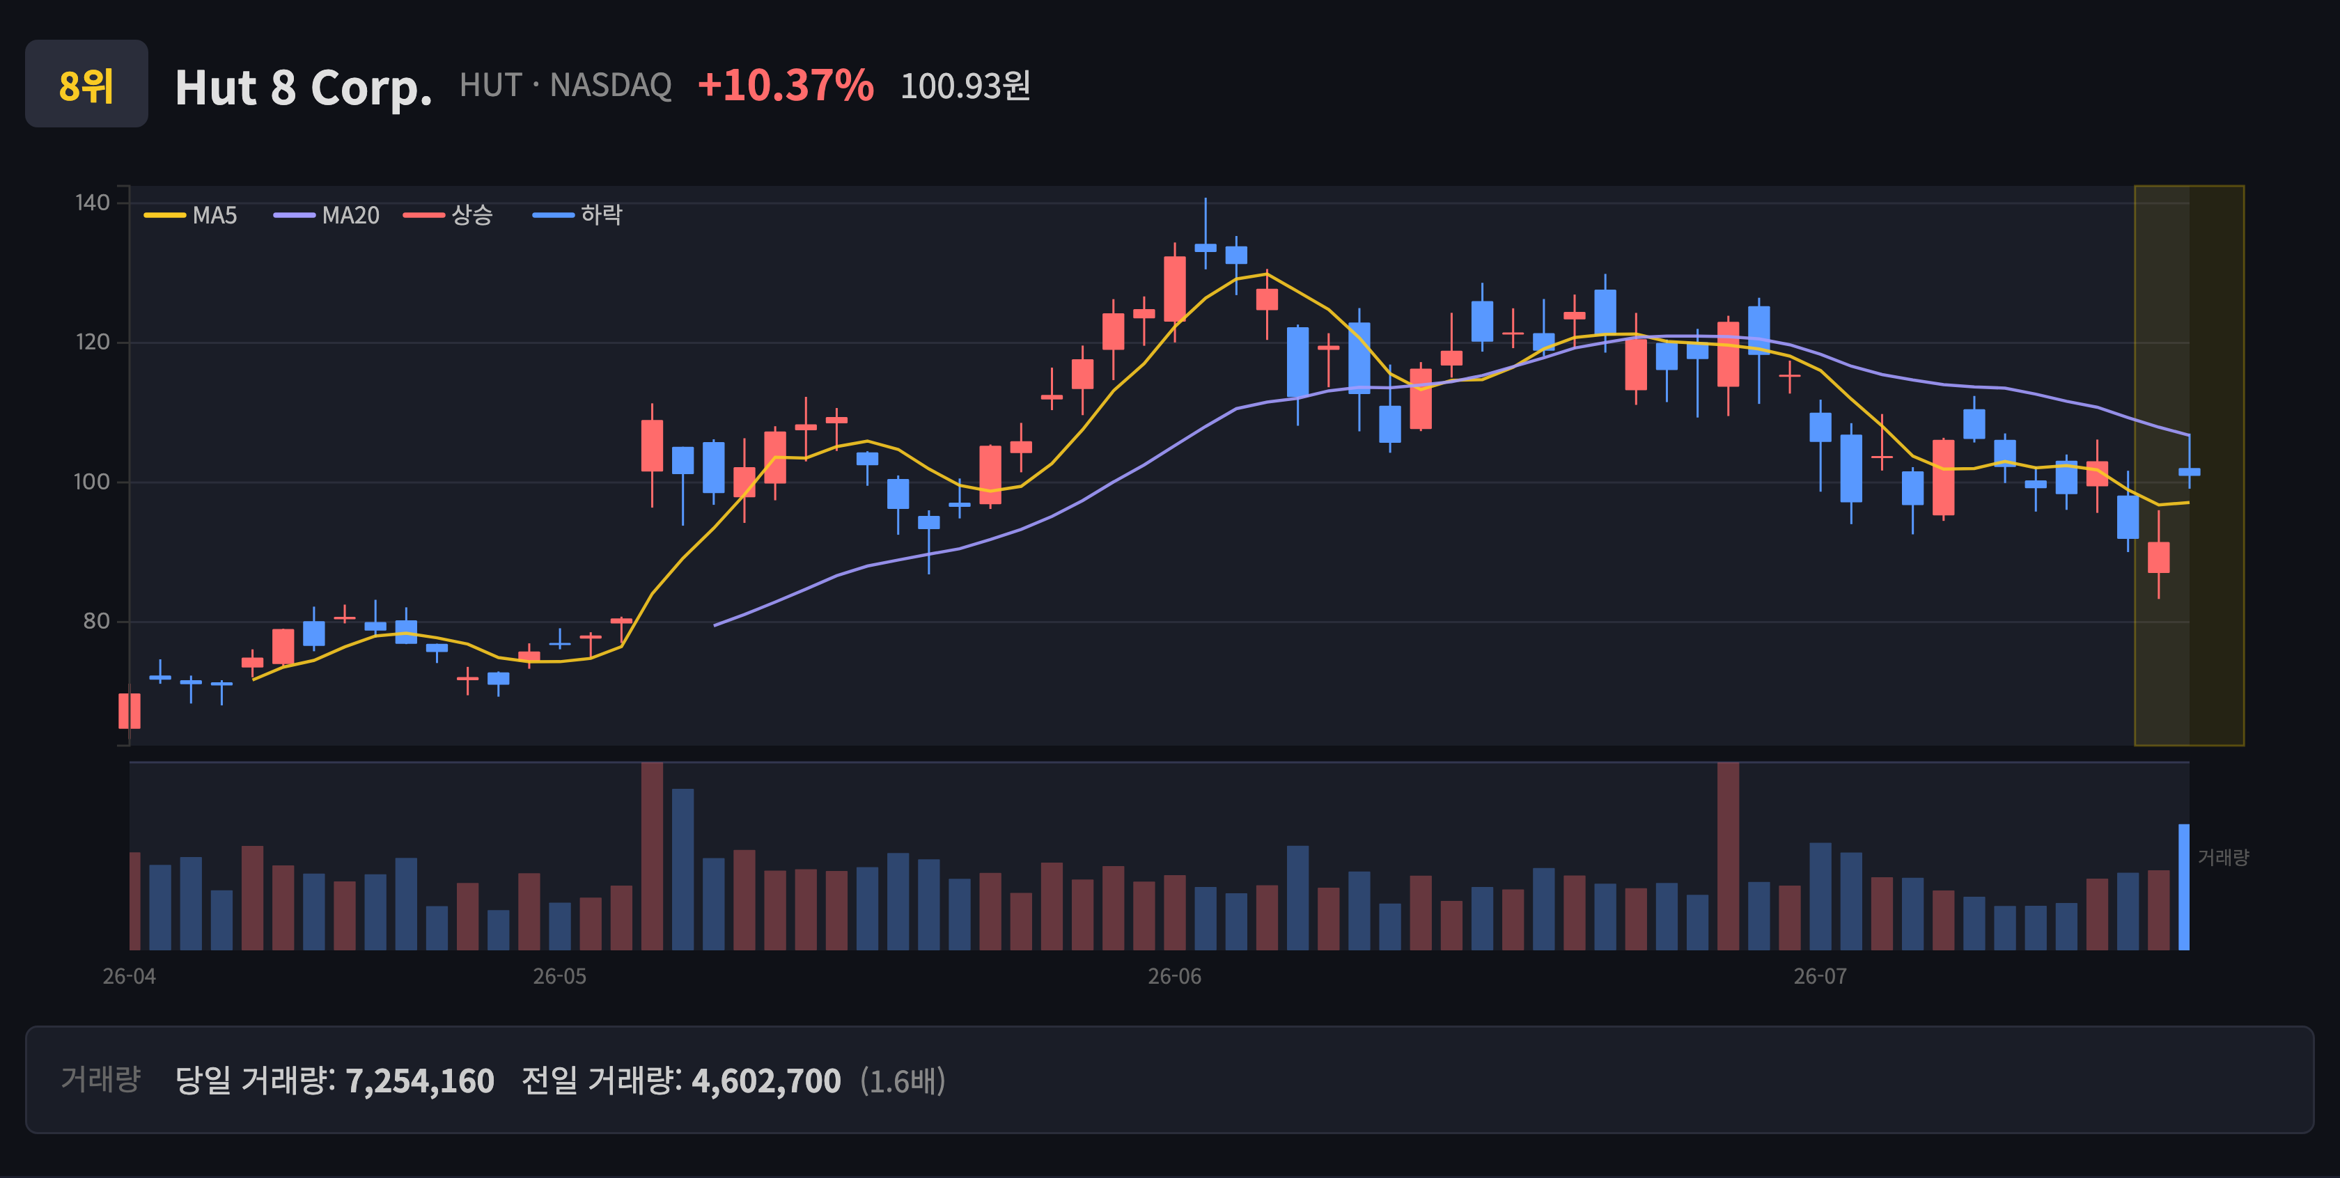Click the 80 price axis label
The image size is (2340, 1178).
click(x=96, y=621)
